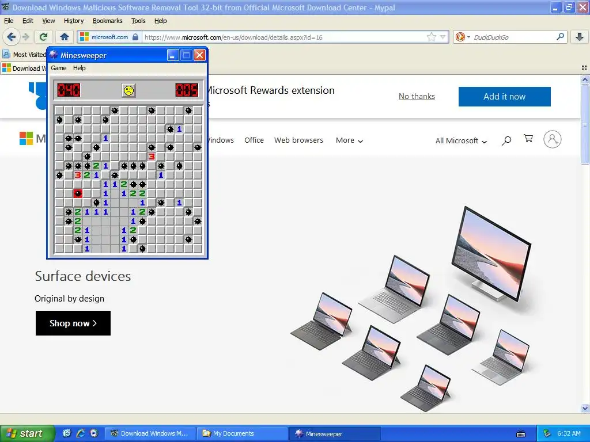Go to the browser Home page icon

[65, 37]
